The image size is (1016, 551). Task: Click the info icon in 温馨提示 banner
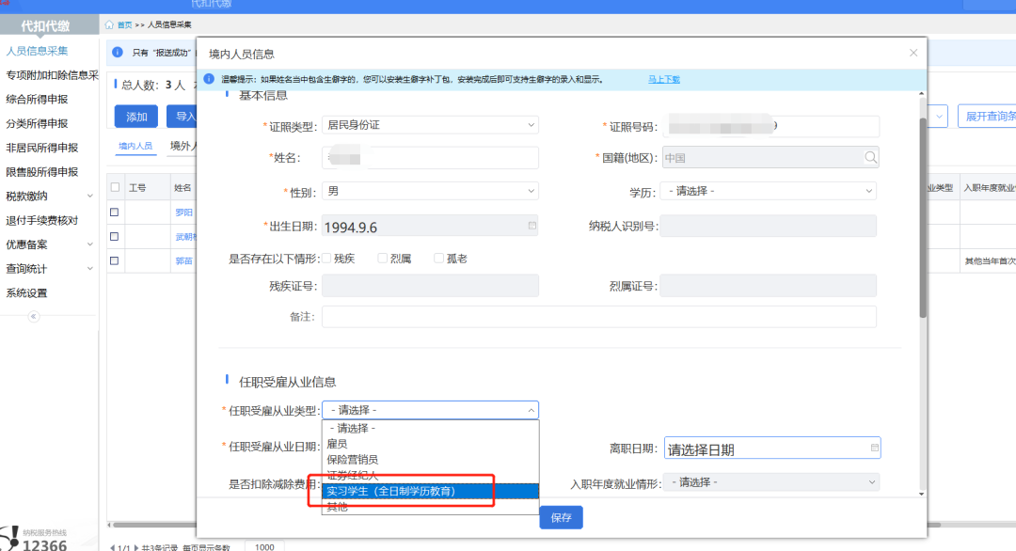(x=211, y=80)
